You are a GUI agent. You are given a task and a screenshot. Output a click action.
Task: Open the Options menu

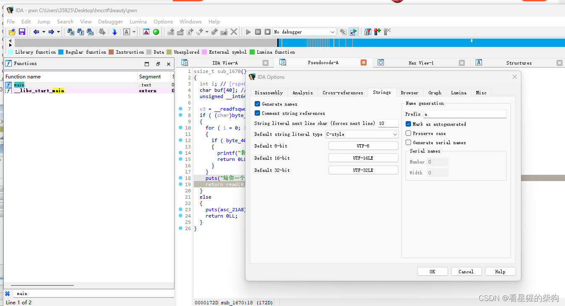pos(163,22)
